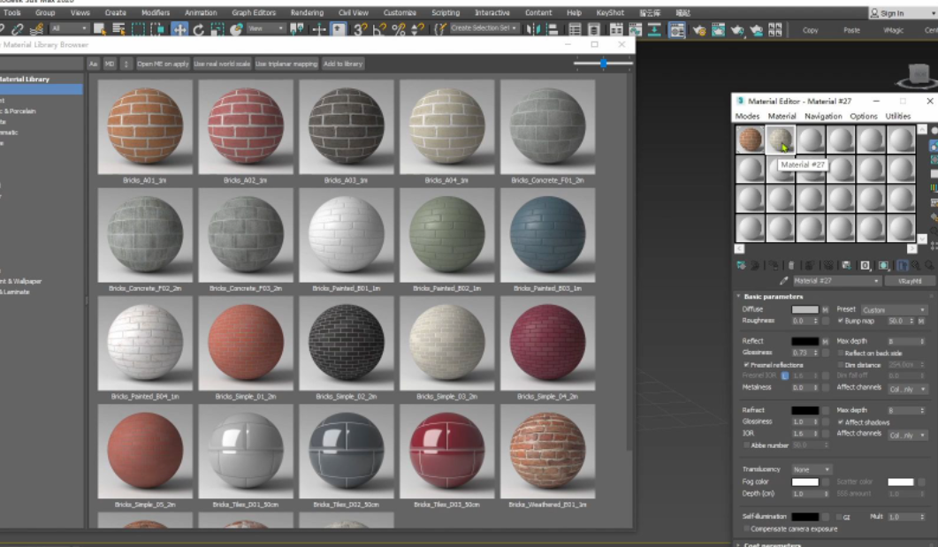The height and width of the screenshot is (547, 938).
Task: Open the Utilities menu in Material Editor
Action: tap(897, 116)
